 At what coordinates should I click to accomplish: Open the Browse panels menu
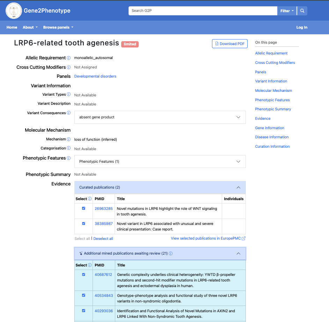[58, 28]
